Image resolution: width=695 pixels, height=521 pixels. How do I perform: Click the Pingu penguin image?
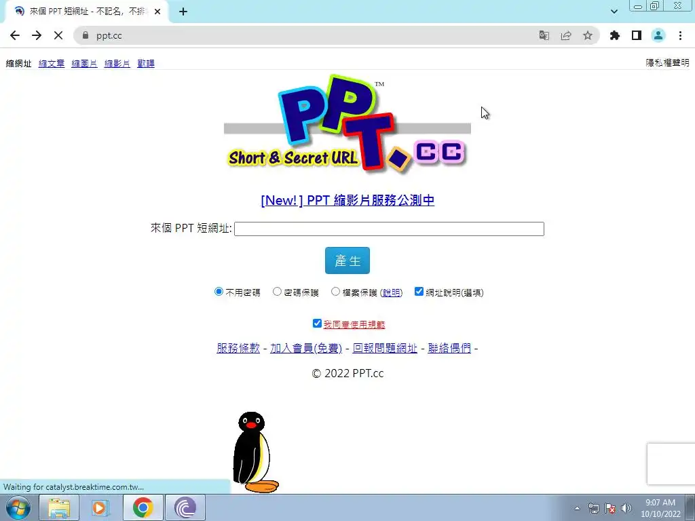point(255,452)
